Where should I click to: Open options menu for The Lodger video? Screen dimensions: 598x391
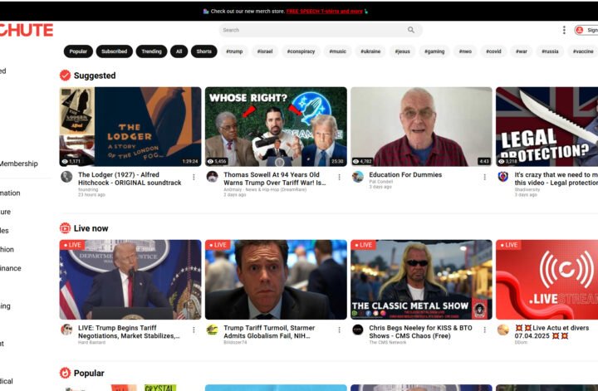194,177
